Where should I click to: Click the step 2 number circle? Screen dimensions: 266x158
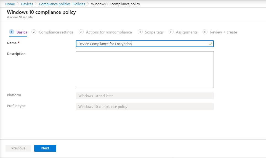coord(34,32)
